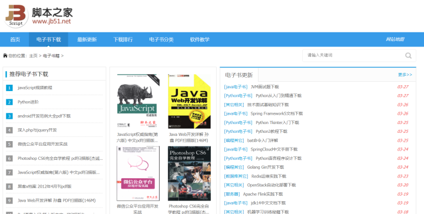This screenshot has width=424, height=214.
Task: Open the Photoshop CS6 book cover
Action: coord(189,173)
